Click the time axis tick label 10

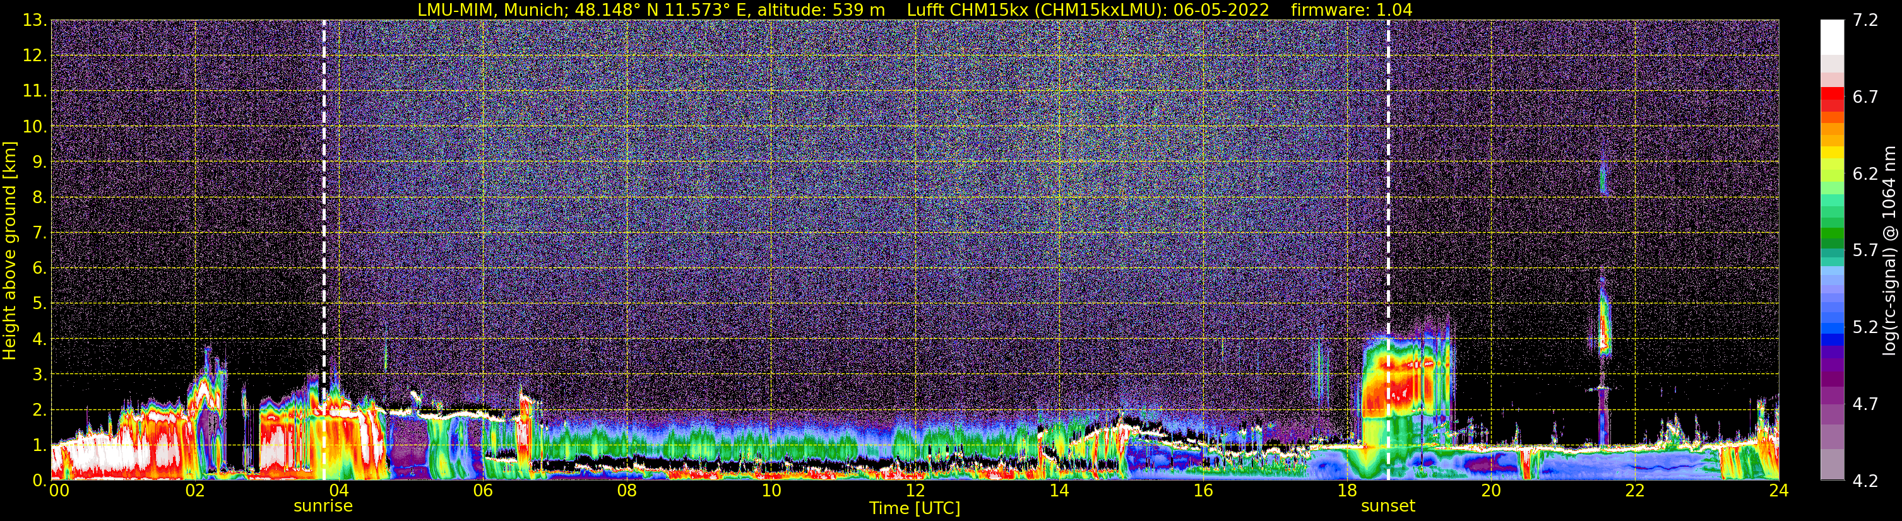tap(771, 491)
